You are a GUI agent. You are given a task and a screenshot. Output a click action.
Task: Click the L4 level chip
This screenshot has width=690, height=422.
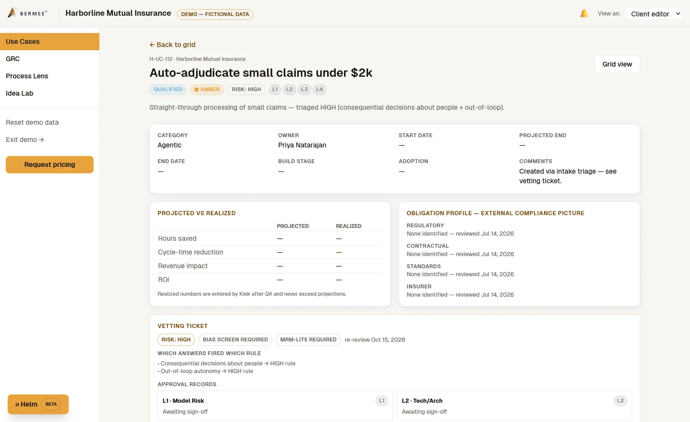320,90
